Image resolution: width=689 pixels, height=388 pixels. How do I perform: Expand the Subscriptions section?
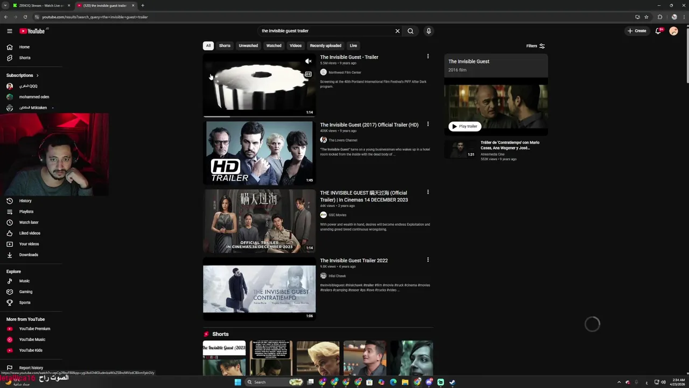[23, 75]
